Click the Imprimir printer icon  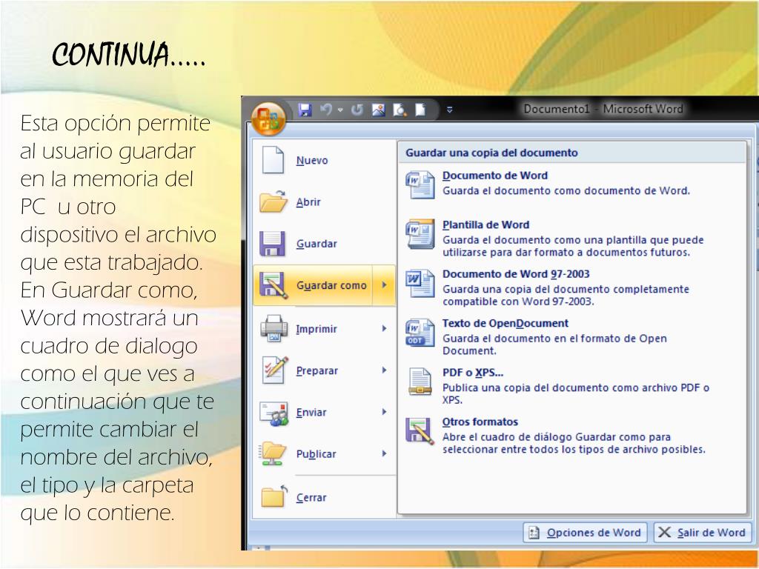tap(274, 328)
